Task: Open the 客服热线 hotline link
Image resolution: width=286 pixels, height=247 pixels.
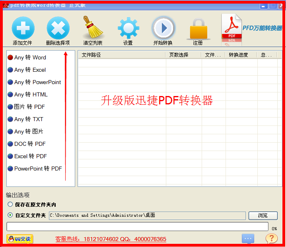Action: click(111, 239)
